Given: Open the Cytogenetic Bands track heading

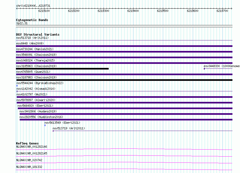Looking at the screenshot, I should pyautogui.click(x=32, y=20).
